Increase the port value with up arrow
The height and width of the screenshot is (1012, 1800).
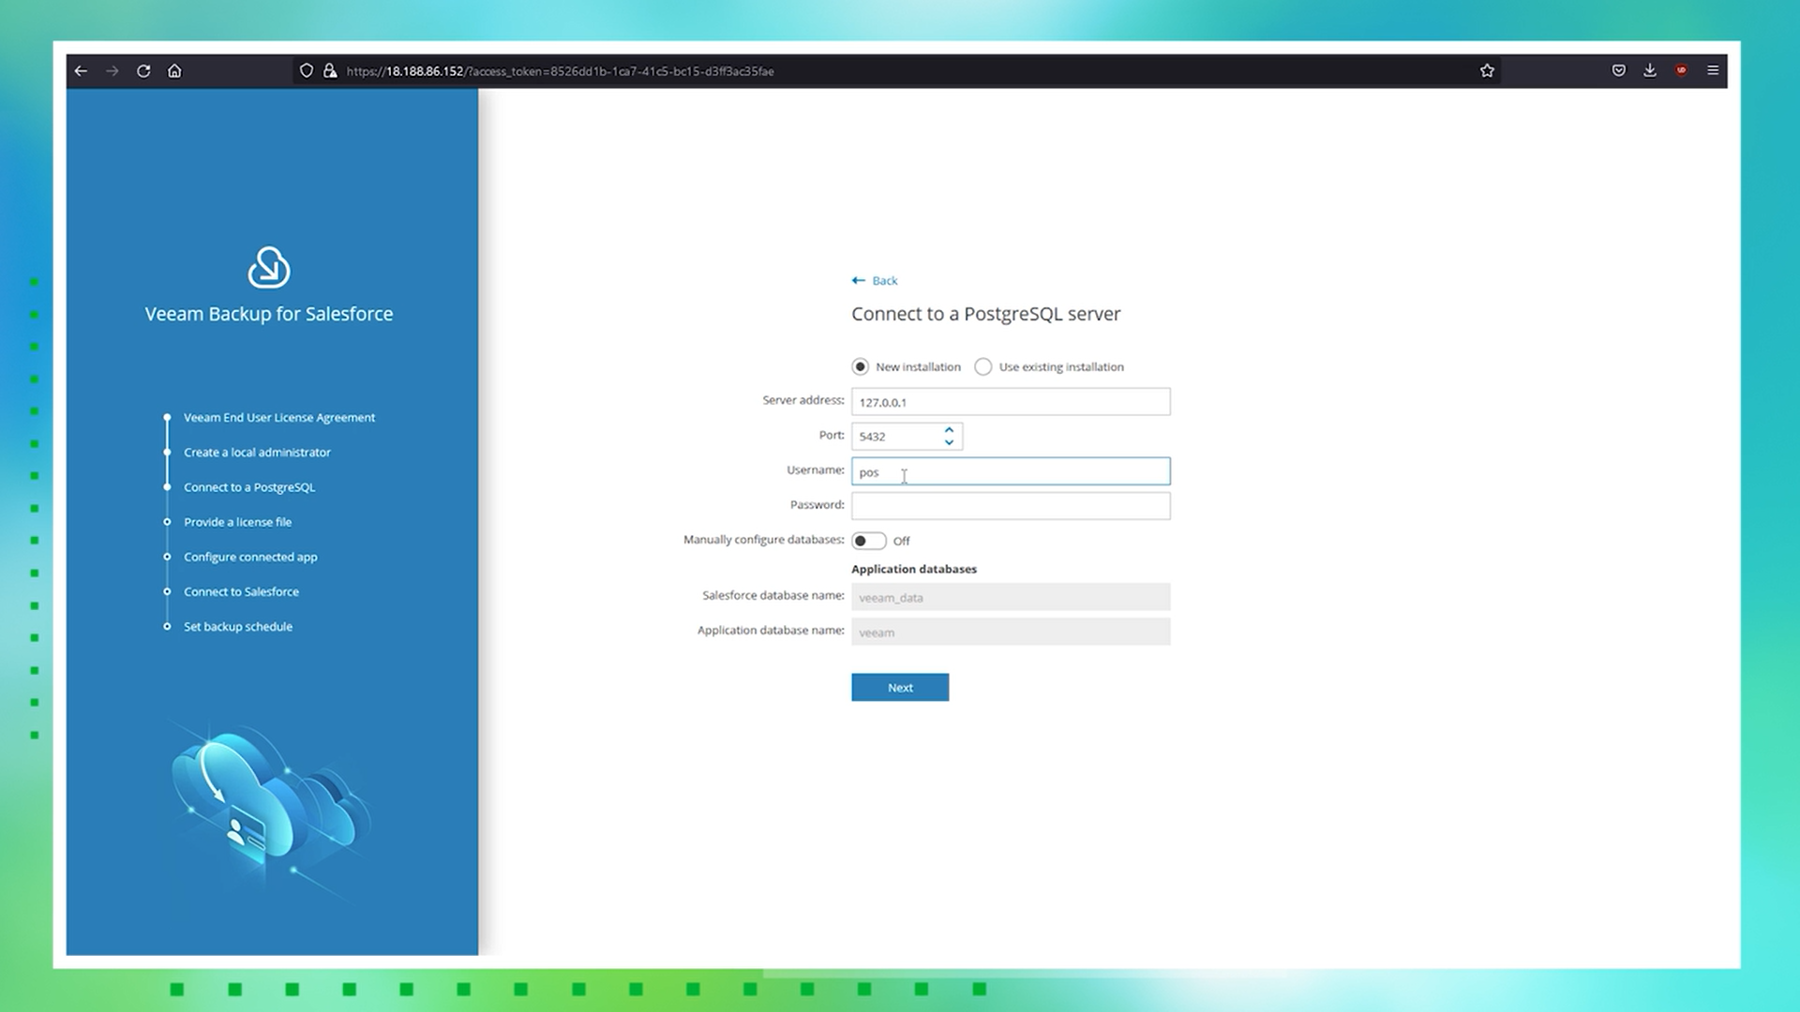coord(949,430)
